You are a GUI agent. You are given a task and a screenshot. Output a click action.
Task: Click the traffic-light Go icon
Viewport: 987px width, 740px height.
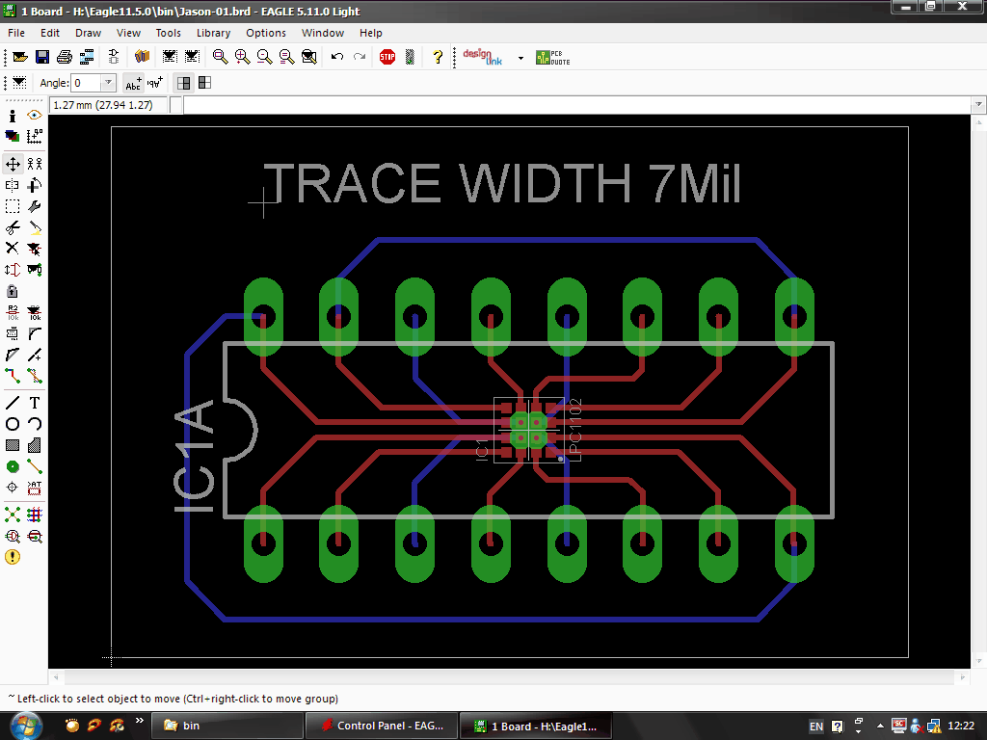[x=410, y=57]
